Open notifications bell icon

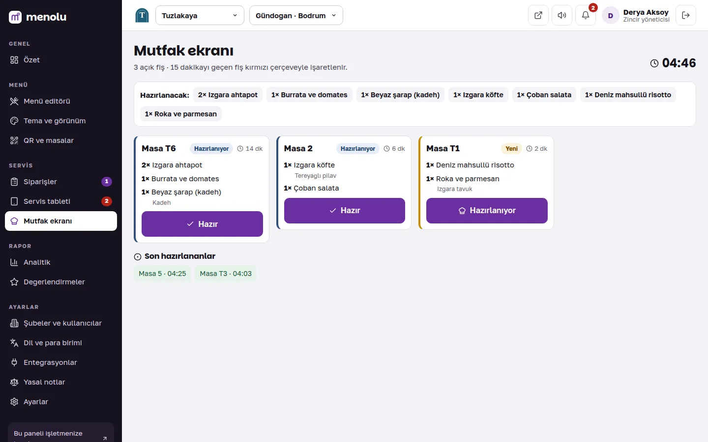click(586, 15)
